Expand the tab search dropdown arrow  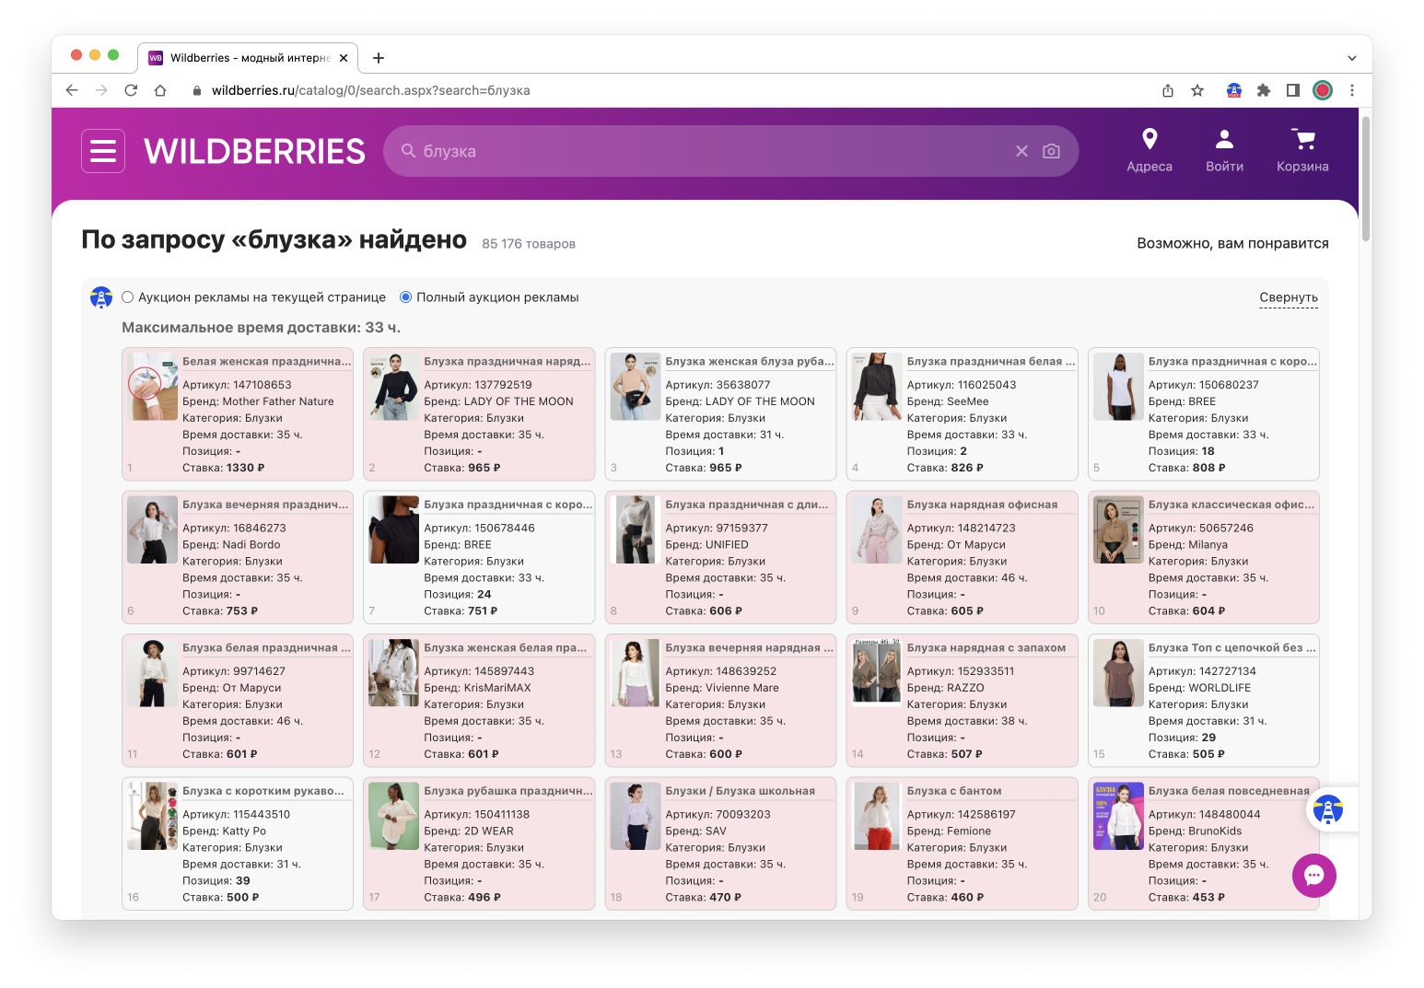point(1352,58)
